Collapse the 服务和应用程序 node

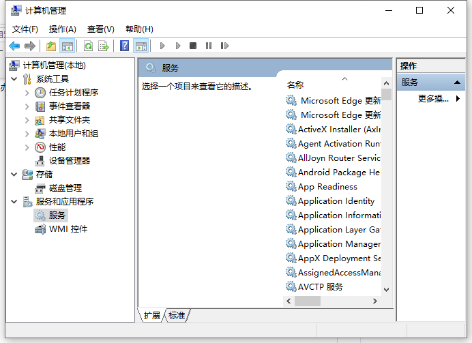coord(14,202)
